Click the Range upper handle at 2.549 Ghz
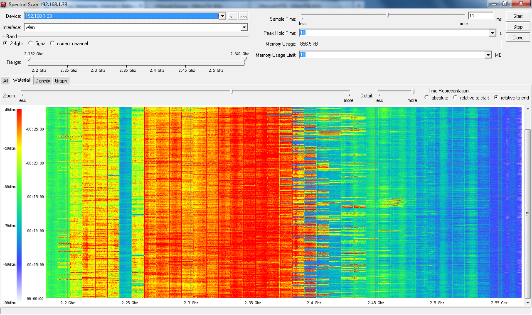 (245, 59)
